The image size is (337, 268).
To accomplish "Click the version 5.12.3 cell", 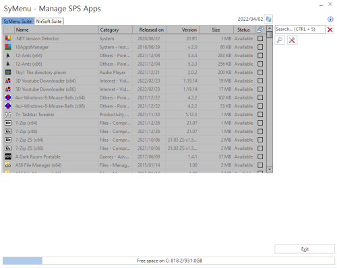I will click(x=191, y=115).
